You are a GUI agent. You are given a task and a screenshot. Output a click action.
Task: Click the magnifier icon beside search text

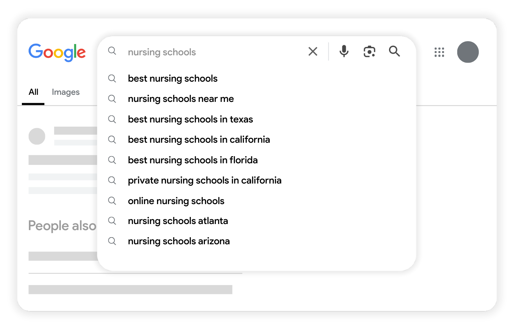(x=112, y=51)
